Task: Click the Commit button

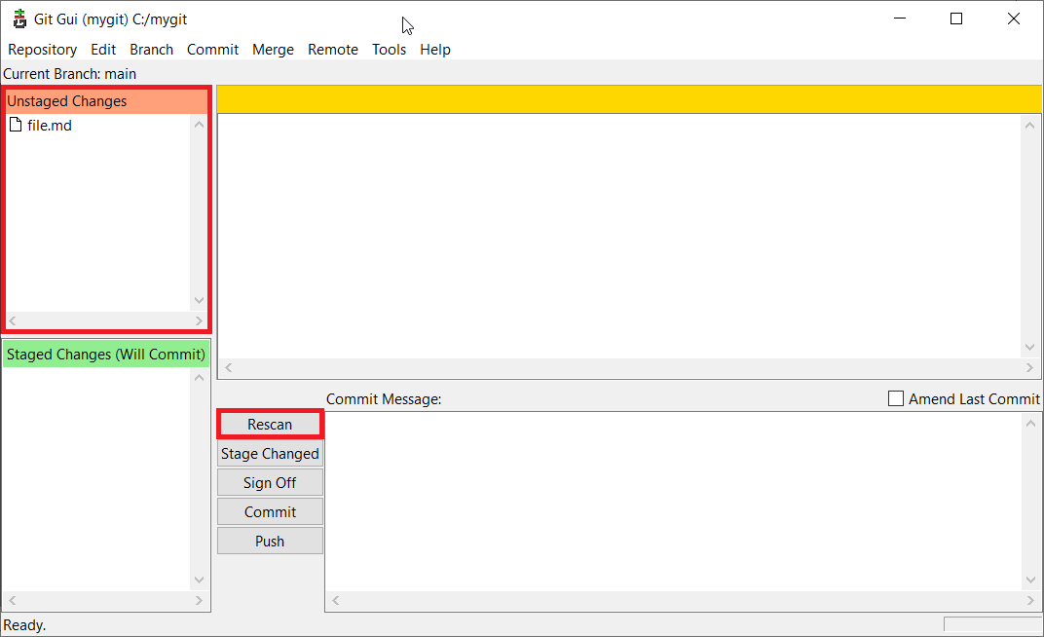Action: coord(270,512)
